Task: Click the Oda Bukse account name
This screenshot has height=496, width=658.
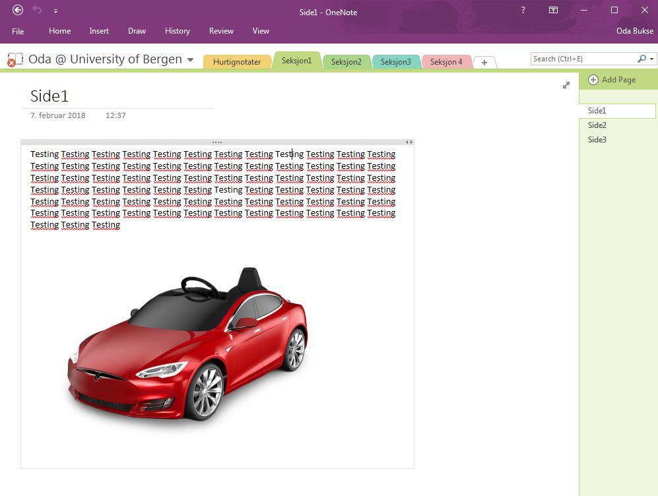Action: click(x=634, y=31)
